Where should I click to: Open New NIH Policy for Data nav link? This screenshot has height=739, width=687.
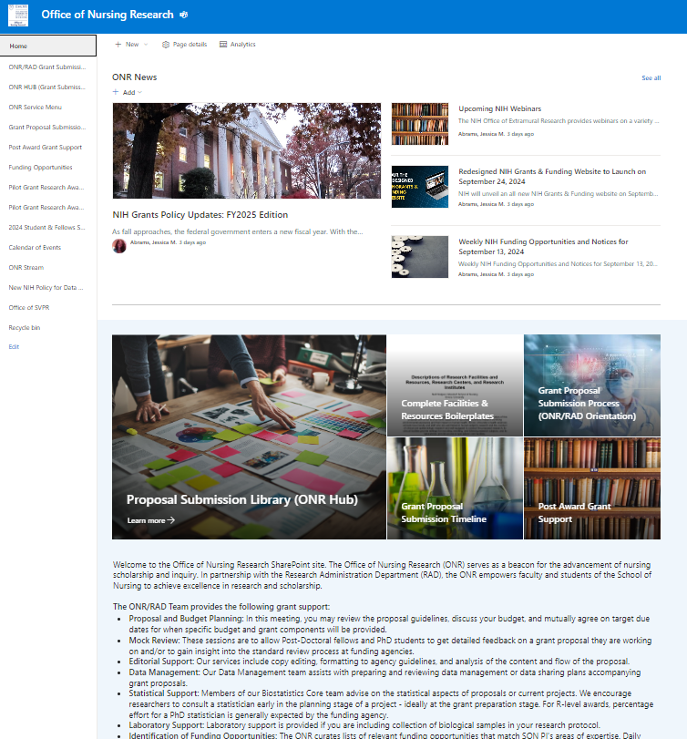point(46,288)
